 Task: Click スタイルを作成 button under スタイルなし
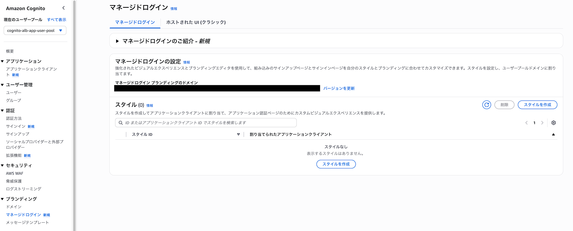[336, 164]
